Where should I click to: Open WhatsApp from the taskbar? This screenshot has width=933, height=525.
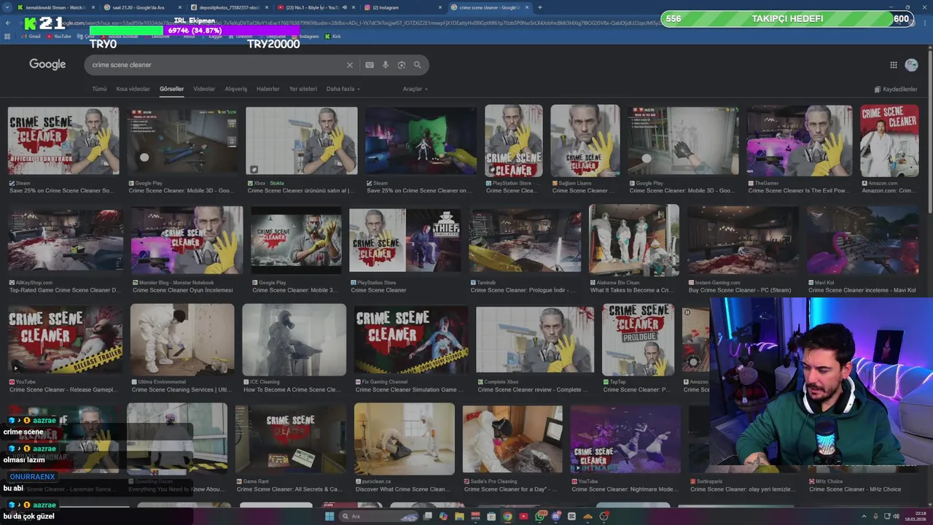pyautogui.click(x=539, y=516)
